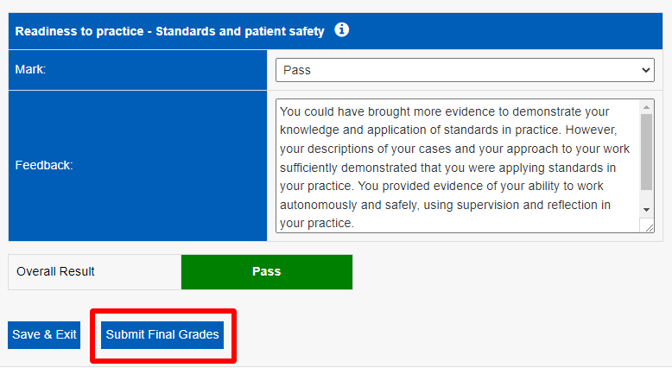Viewport: 672px width, 368px height.
Task: Click the green Pass overall result box
Action: tap(267, 271)
